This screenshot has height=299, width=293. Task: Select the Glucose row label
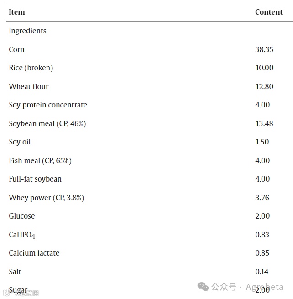22,216
